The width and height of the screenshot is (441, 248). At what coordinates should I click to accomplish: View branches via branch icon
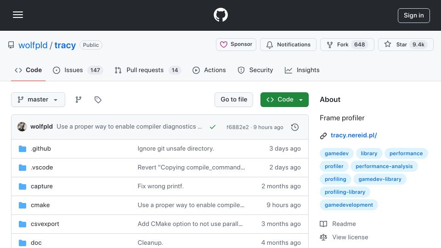click(x=79, y=100)
